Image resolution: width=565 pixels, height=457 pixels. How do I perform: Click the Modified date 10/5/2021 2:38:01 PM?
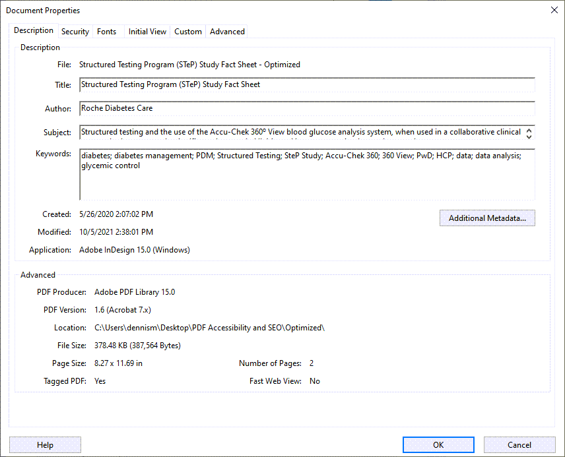pos(116,232)
